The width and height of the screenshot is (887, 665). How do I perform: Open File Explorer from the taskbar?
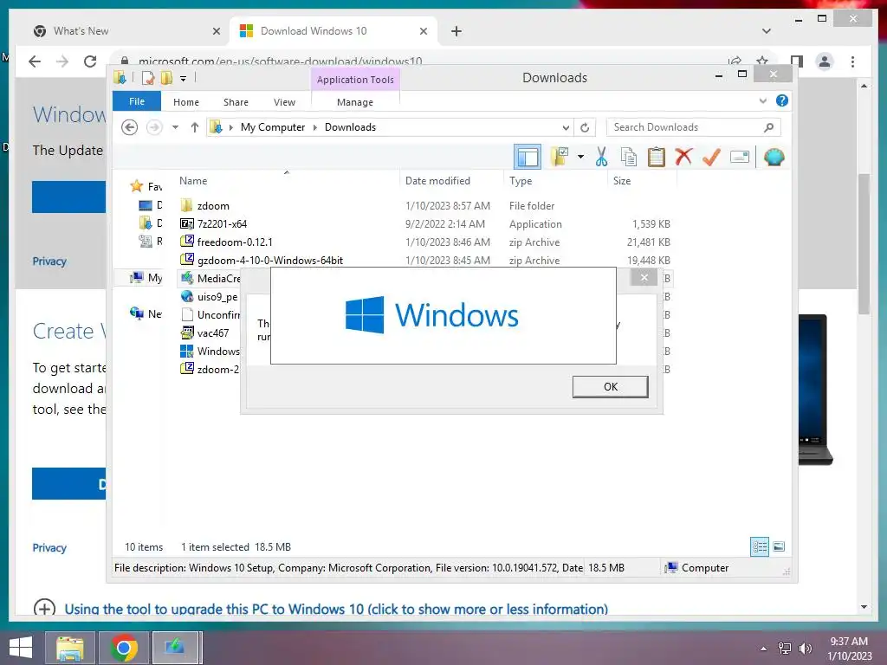pos(70,648)
